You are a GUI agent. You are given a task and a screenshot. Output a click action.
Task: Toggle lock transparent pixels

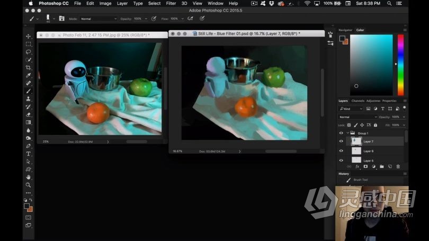pyautogui.click(x=349, y=125)
